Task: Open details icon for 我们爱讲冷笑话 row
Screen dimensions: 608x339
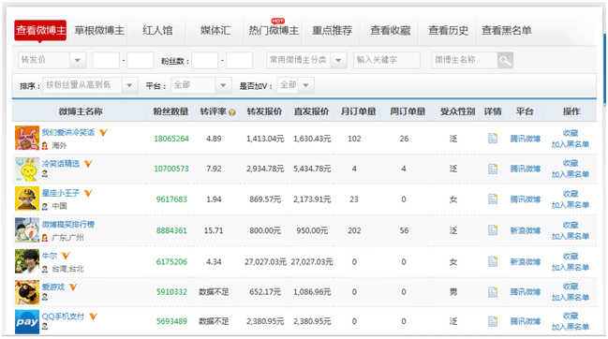Action: [x=493, y=139]
